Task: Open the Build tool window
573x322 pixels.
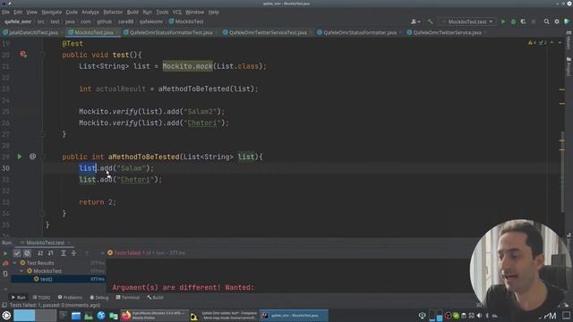Action: (x=155, y=298)
